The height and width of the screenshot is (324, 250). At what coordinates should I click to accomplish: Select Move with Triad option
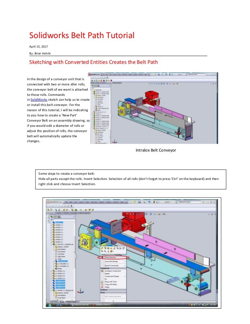click(x=111, y=281)
